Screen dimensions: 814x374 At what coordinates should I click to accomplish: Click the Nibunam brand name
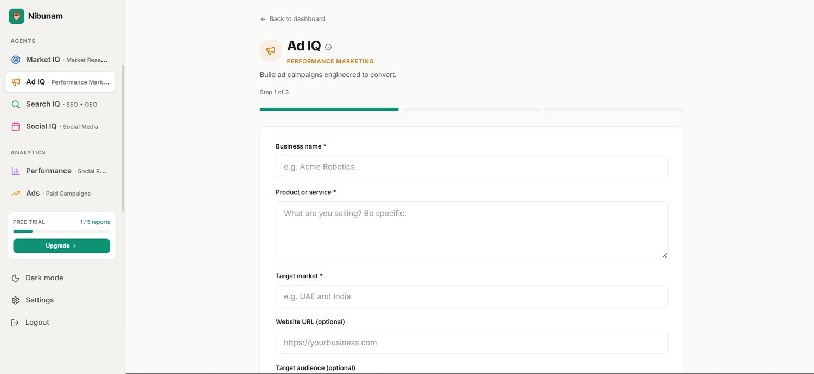(46, 16)
